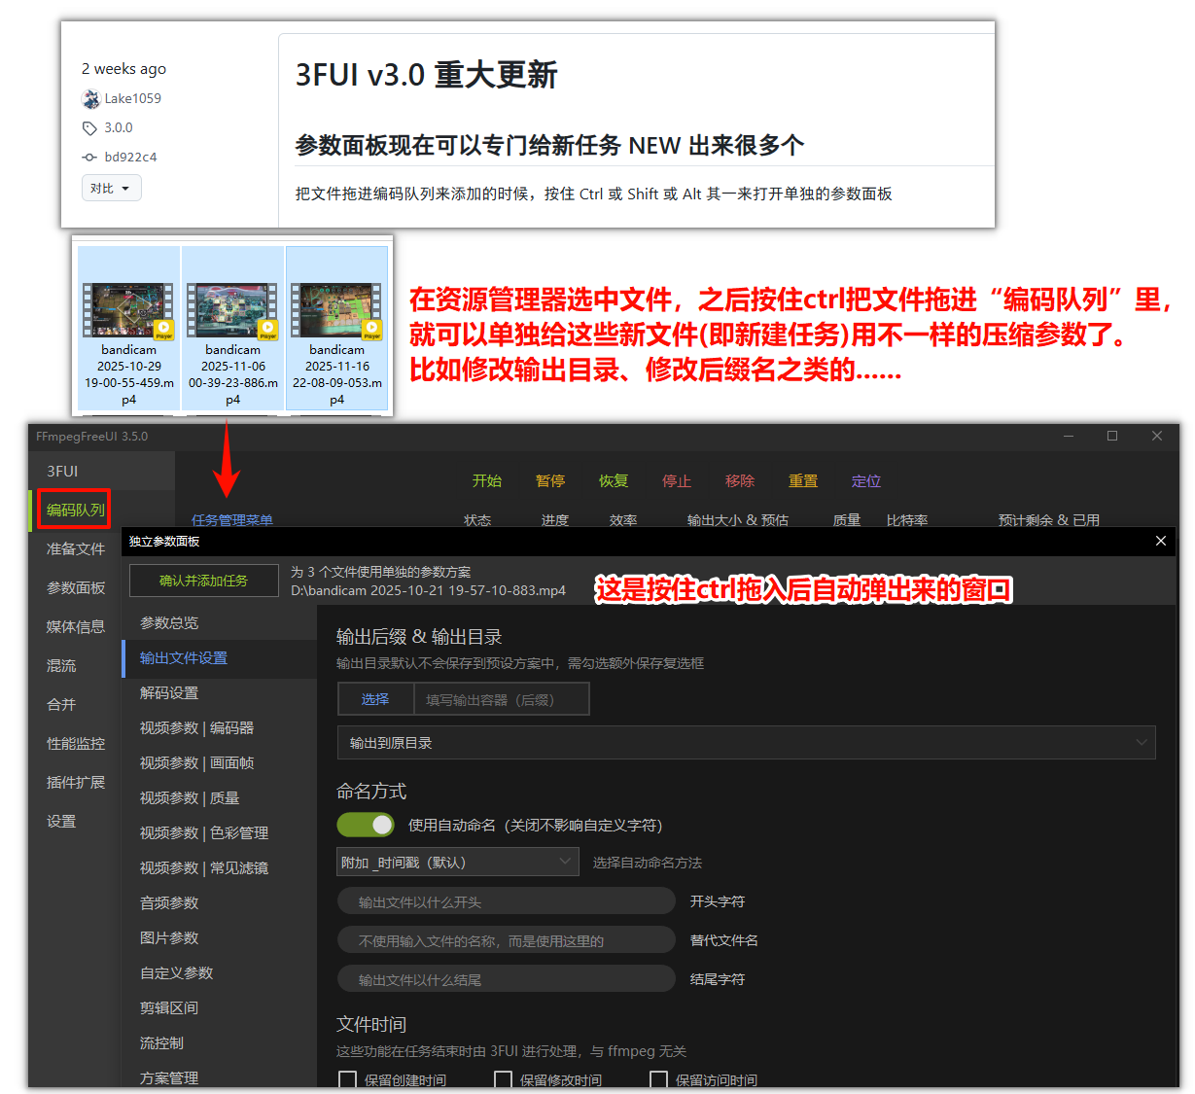Click the 3.0.0 version tag link
This screenshot has width=1195, height=1094.
[117, 127]
